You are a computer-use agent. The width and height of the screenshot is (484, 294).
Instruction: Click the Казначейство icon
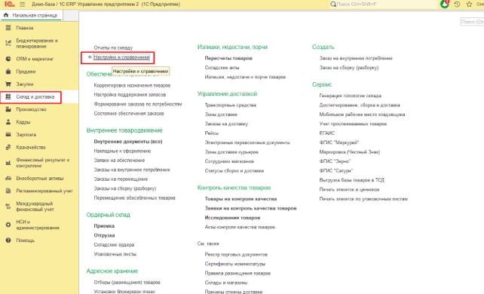pos(8,147)
